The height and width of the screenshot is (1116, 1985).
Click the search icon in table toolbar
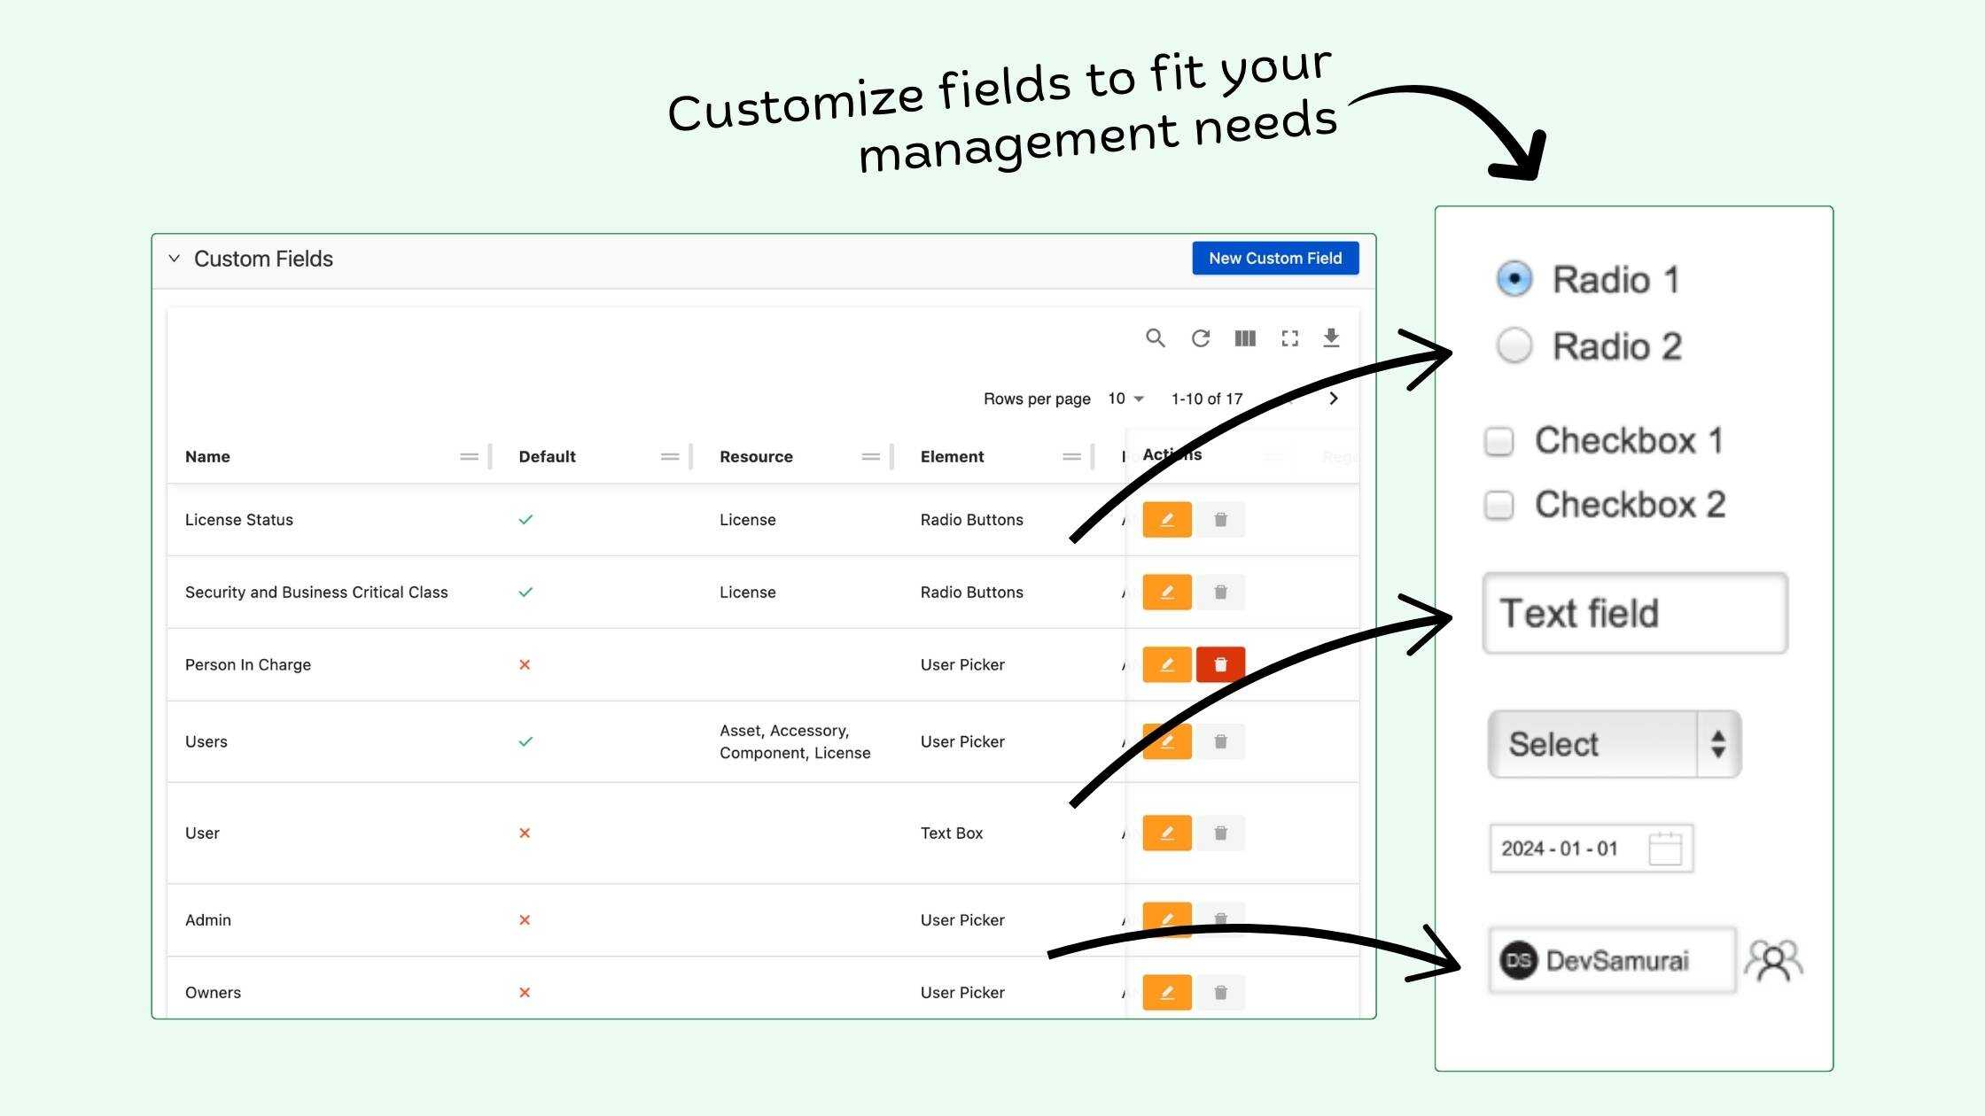coord(1155,338)
